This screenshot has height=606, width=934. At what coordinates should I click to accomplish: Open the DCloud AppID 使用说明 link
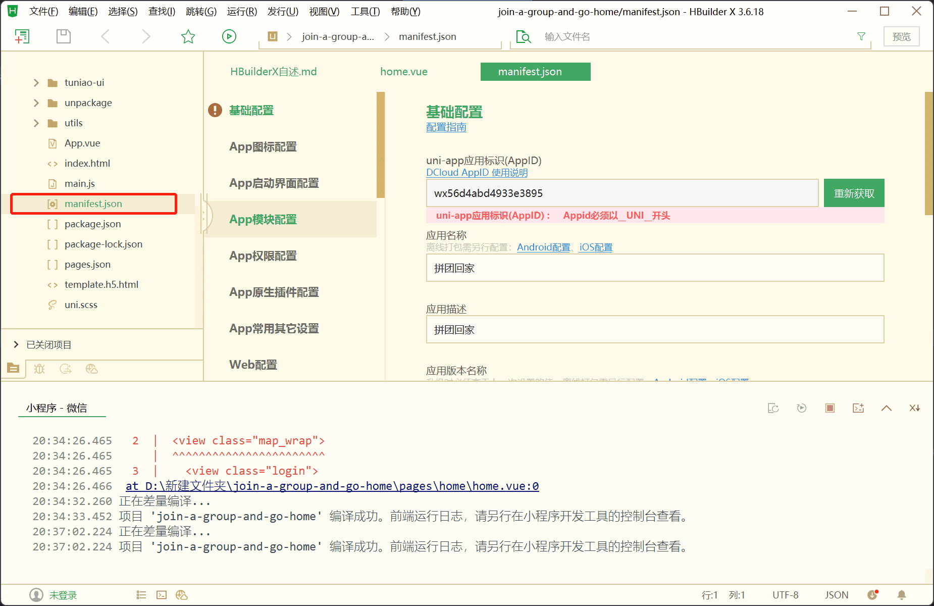click(477, 173)
